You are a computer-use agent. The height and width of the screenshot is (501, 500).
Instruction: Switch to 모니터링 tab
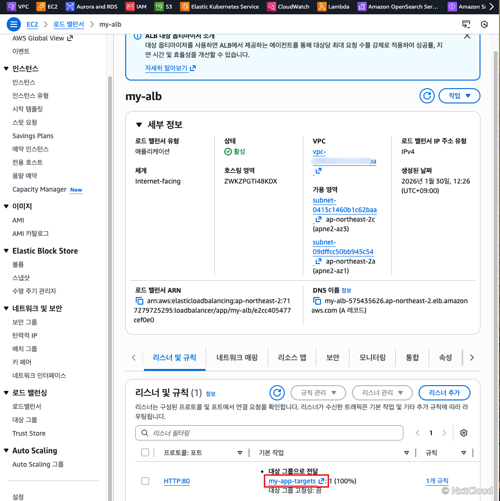(x=372, y=358)
